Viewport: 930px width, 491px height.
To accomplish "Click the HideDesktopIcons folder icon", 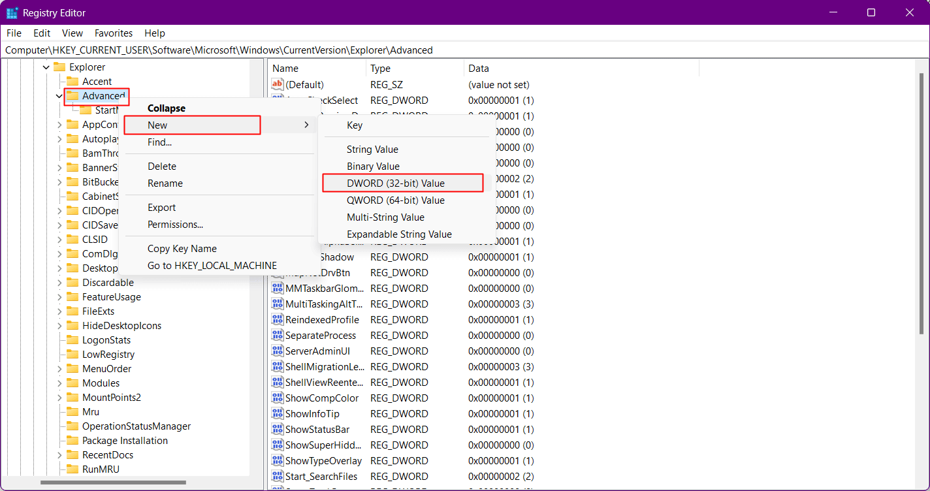I will coord(72,325).
